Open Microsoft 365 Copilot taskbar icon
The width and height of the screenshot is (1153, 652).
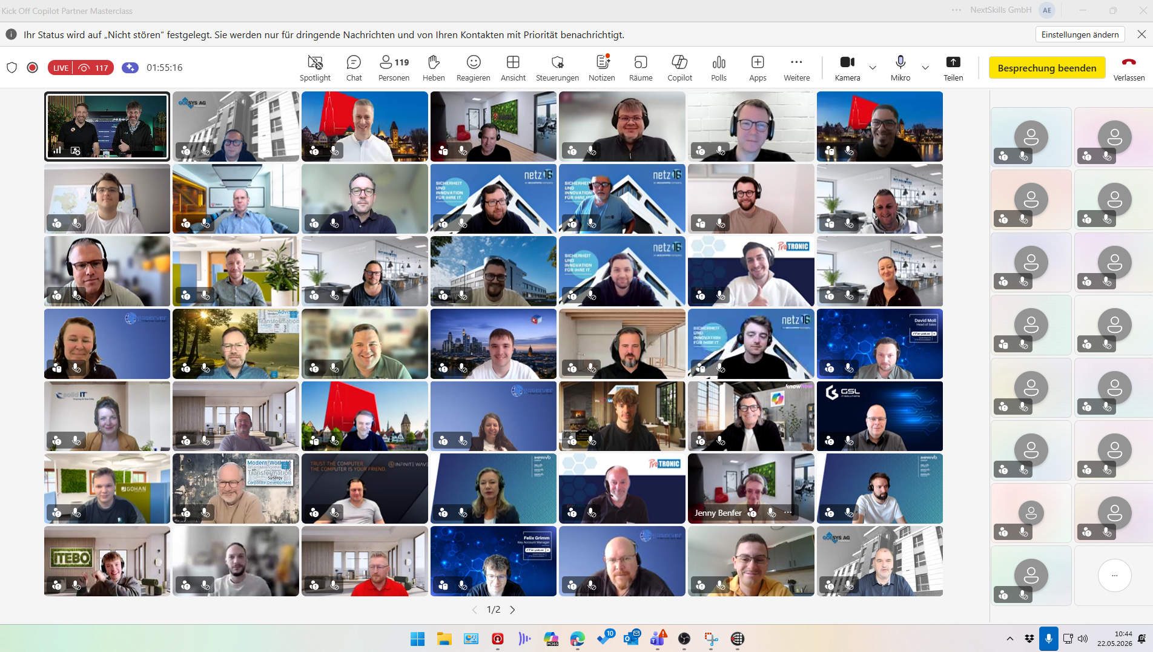[551, 638]
